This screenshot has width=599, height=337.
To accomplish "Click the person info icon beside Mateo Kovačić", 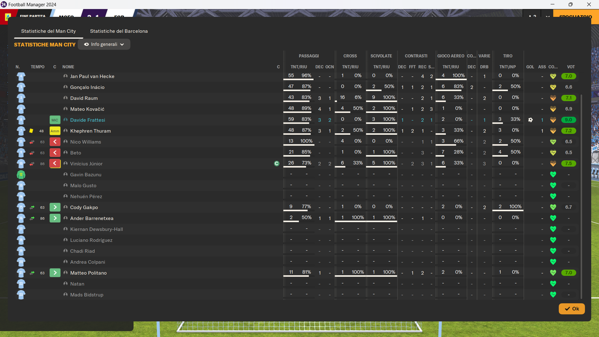I will point(66,109).
